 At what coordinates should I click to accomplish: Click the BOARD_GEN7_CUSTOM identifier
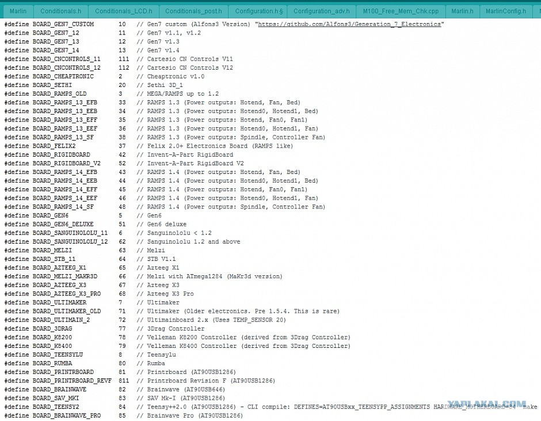pos(63,24)
